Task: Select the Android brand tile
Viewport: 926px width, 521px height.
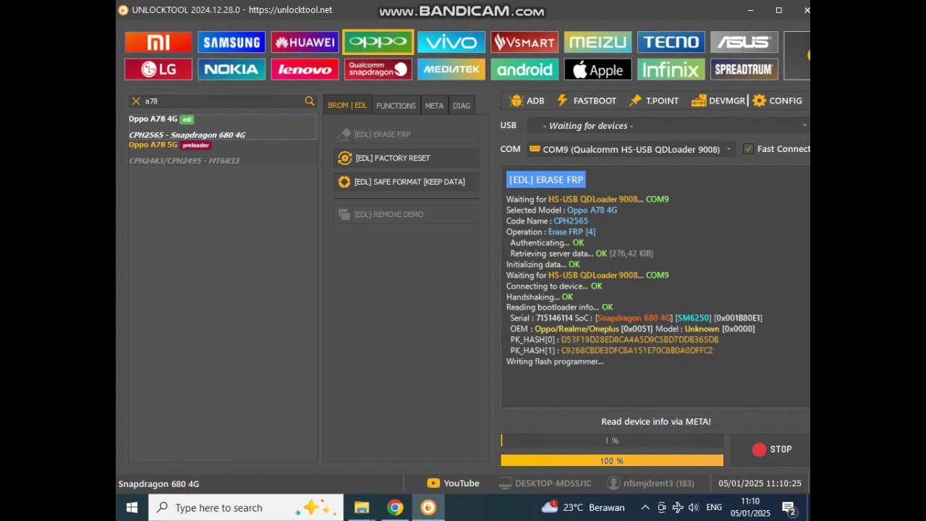Action: [524, 69]
